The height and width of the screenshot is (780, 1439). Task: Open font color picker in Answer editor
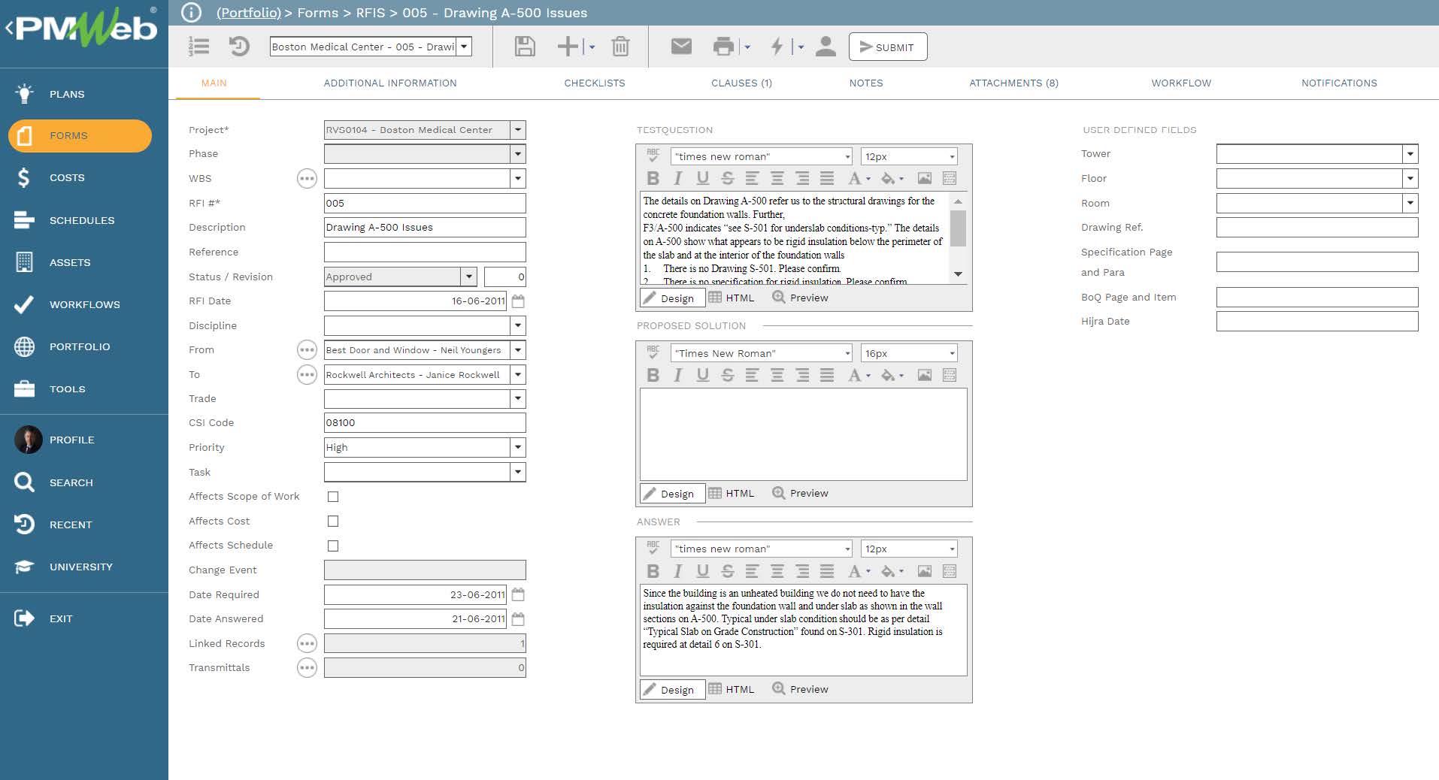pos(859,571)
